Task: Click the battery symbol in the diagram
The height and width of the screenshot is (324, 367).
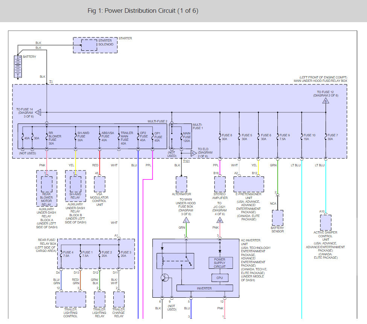Action: [x=17, y=67]
